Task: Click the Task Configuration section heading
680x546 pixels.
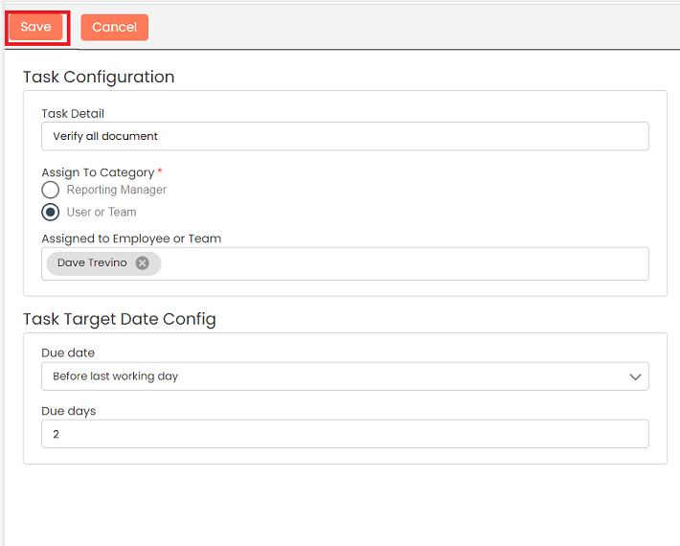Action: 99,78
